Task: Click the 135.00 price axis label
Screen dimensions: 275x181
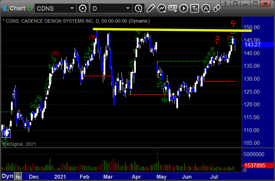Action: coord(252,66)
